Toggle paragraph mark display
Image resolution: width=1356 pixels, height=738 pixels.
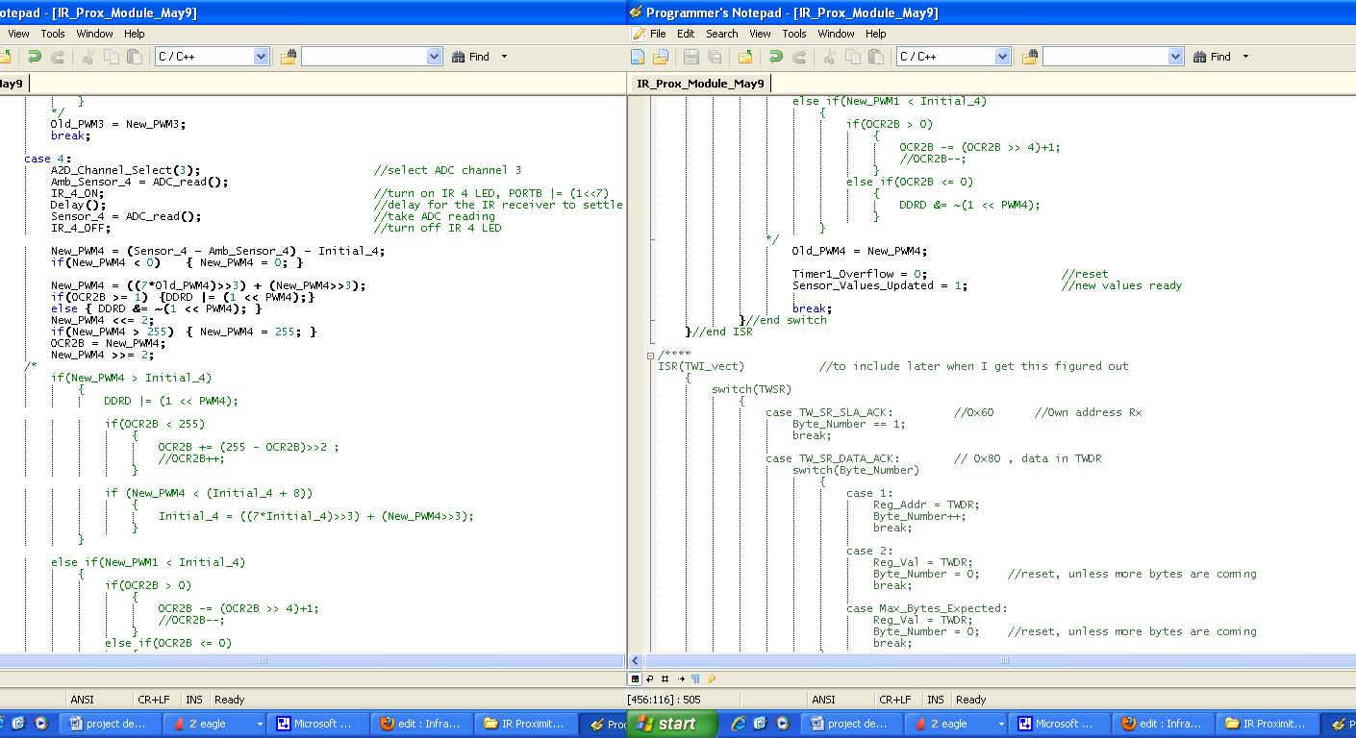(x=695, y=679)
